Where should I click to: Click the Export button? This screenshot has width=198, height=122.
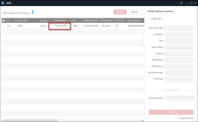pyautogui.click(x=120, y=12)
